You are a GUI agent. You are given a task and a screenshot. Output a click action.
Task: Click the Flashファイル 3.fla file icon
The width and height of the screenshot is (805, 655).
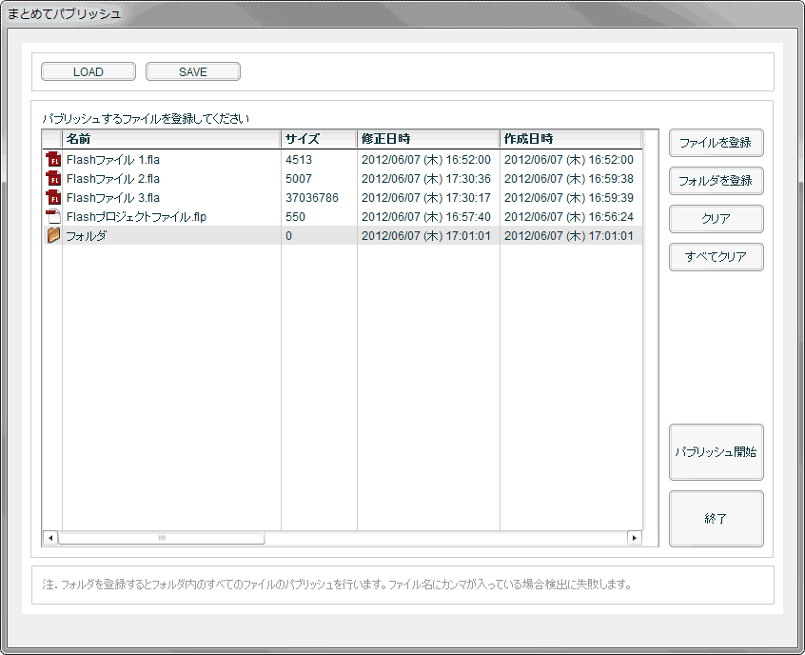click(53, 198)
